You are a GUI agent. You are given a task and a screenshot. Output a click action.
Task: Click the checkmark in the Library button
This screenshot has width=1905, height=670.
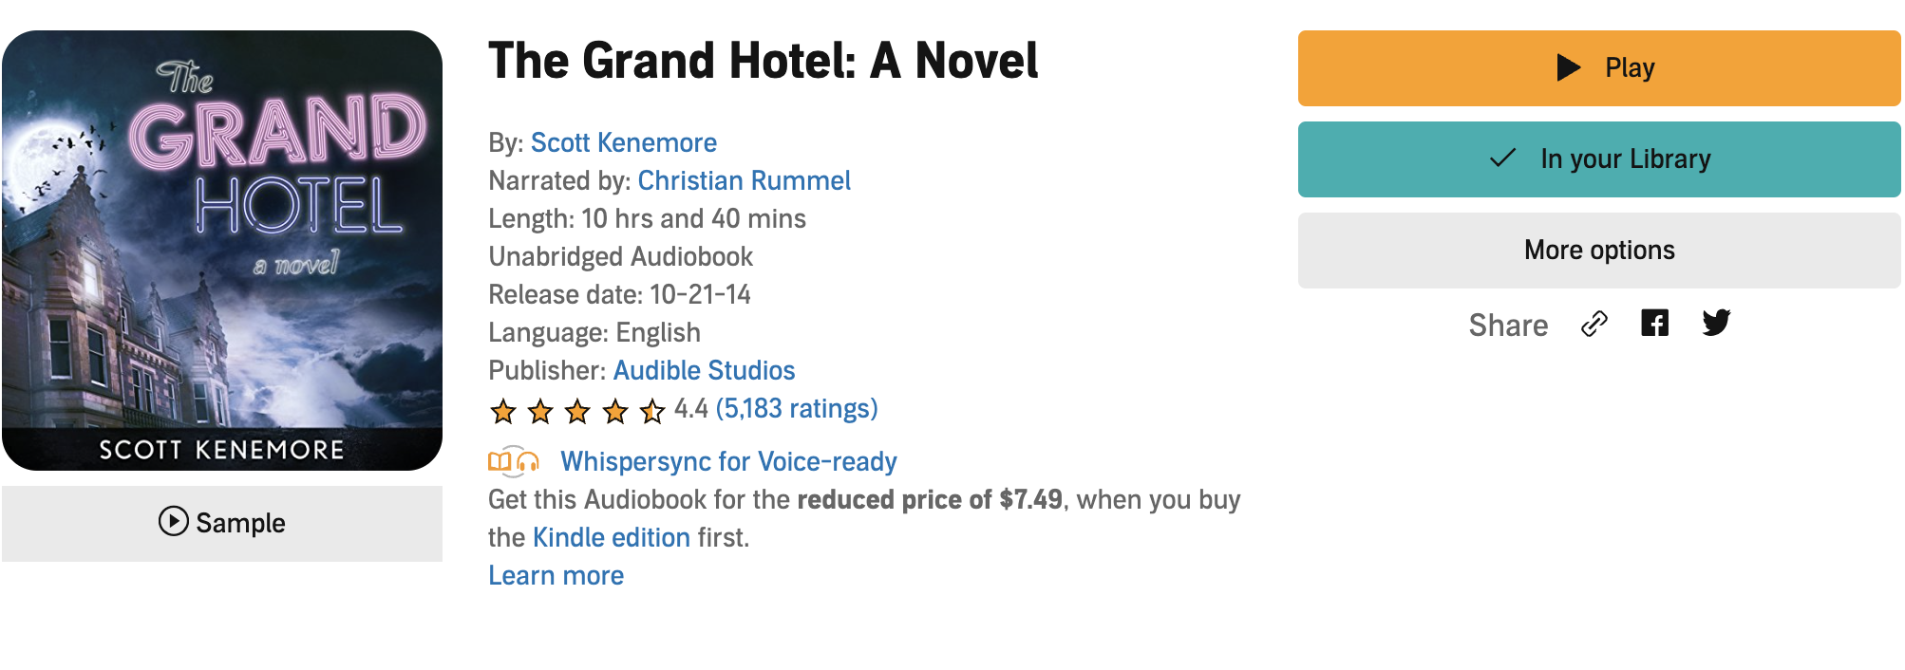tap(1502, 158)
